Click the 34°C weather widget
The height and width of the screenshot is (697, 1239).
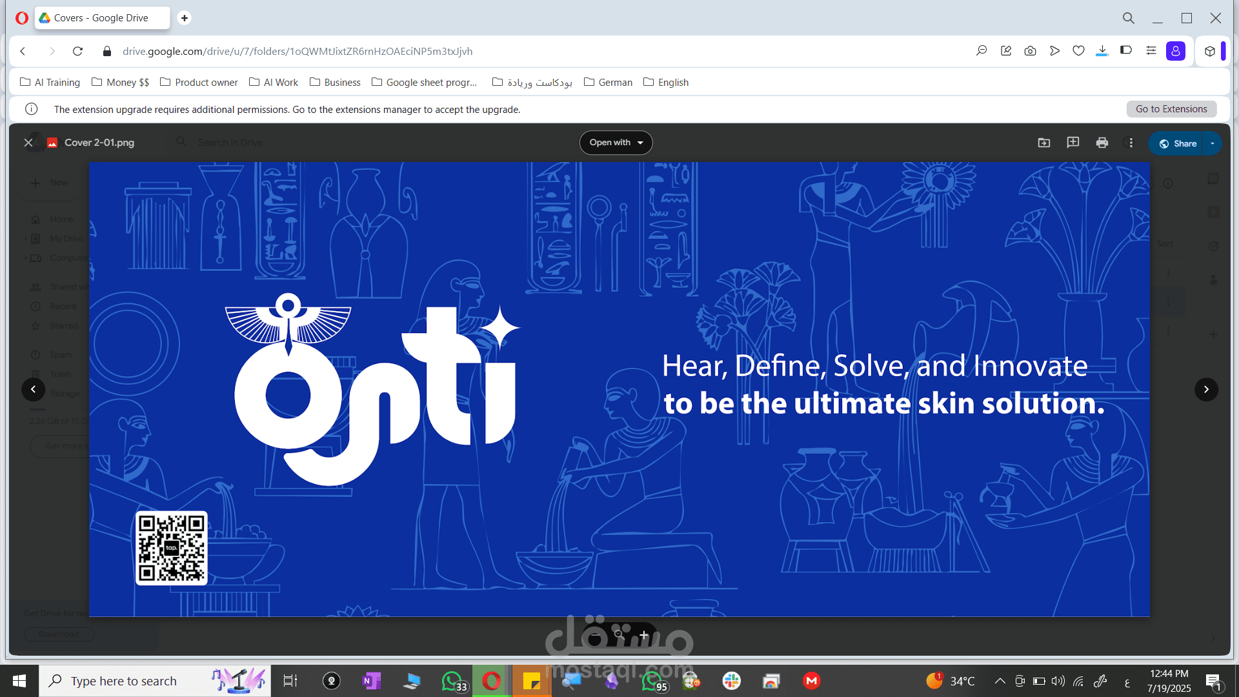point(951,681)
